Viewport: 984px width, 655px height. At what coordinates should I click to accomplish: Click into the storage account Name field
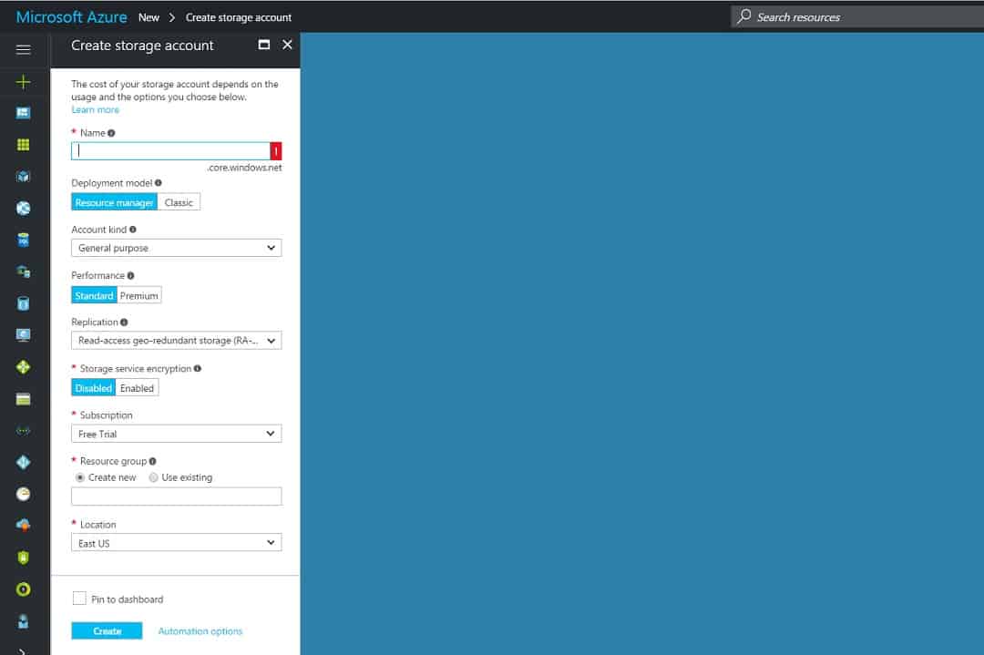(170, 150)
